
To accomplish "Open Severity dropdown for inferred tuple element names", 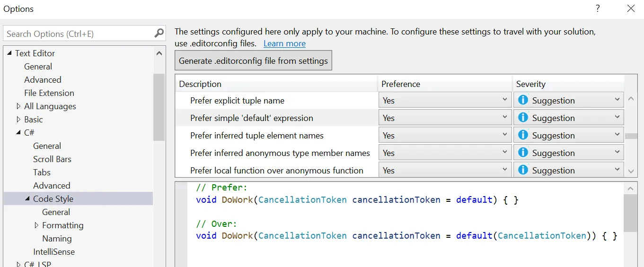I will click(568, 136).
